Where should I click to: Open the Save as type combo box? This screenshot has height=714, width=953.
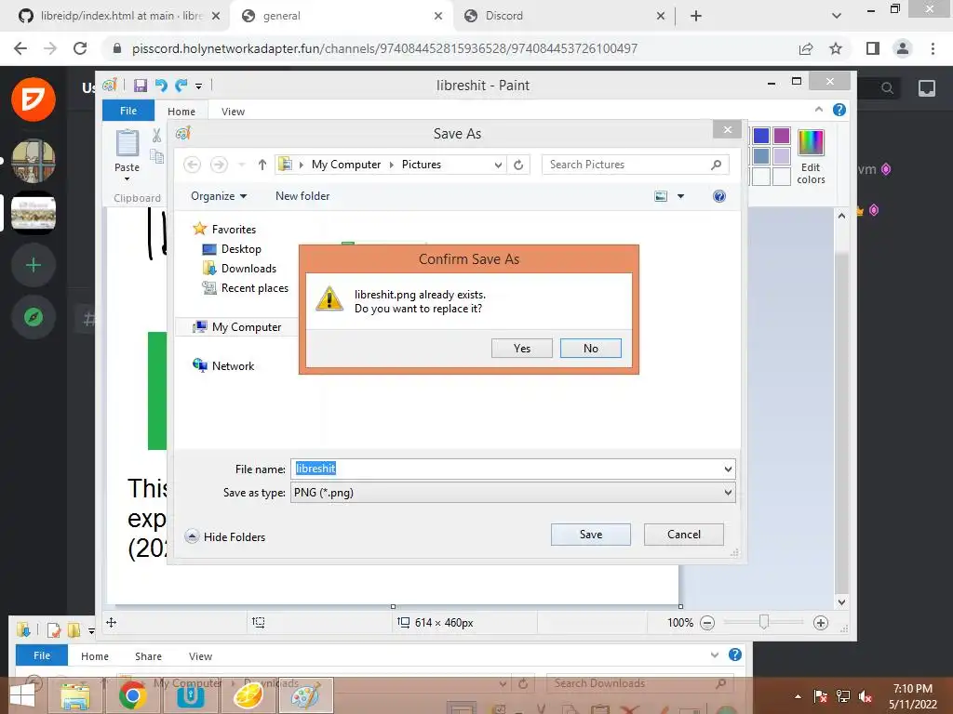513,493
